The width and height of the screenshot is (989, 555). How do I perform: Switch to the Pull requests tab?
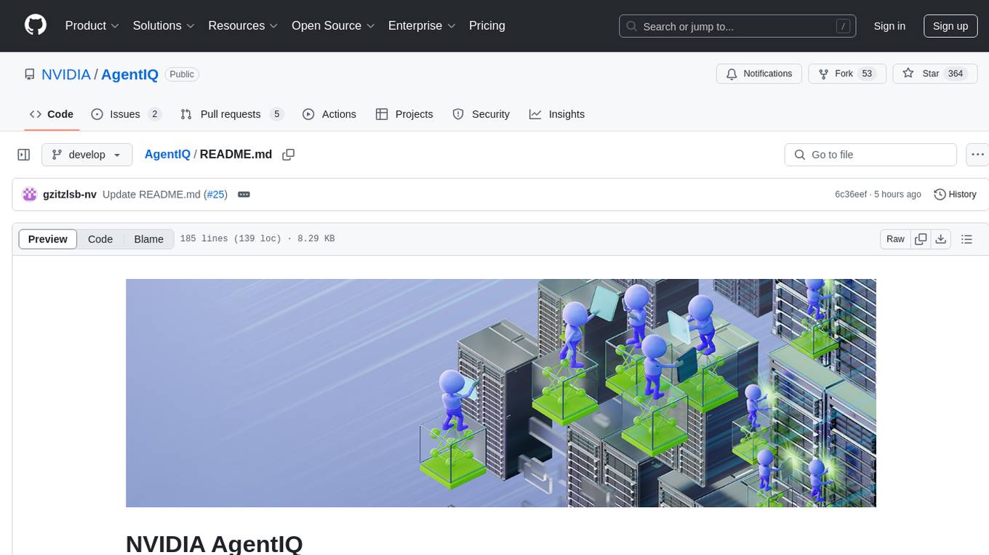[231, 114]
